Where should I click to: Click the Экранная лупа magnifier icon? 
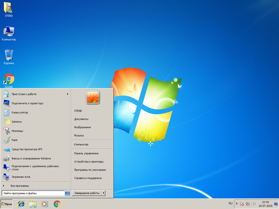click(x=6, y=177)
